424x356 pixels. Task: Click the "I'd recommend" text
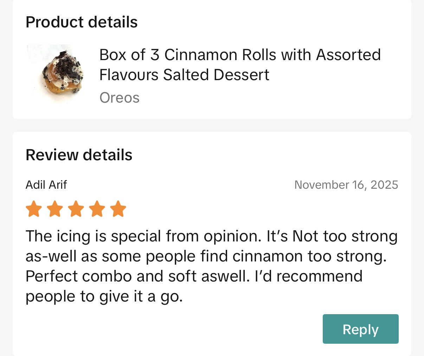pos(308,276)
